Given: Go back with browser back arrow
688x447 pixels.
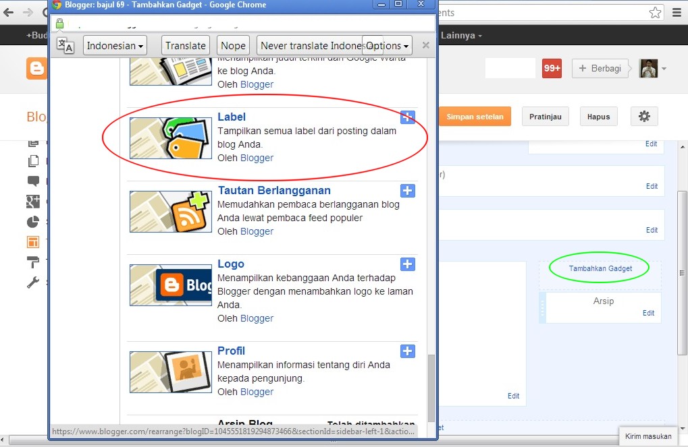Looking at the screenshot, I should pos(8,12).
